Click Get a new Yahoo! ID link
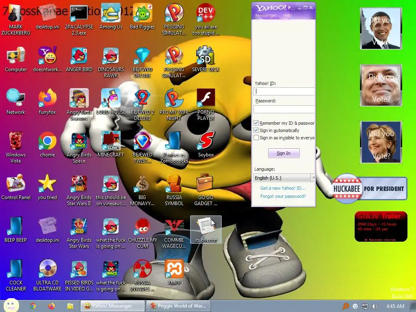 pos(283,188)
